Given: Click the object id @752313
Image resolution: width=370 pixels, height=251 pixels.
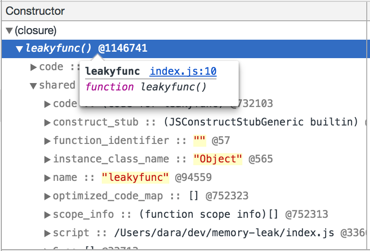Looking at the screenshot, I should (307, 214).
